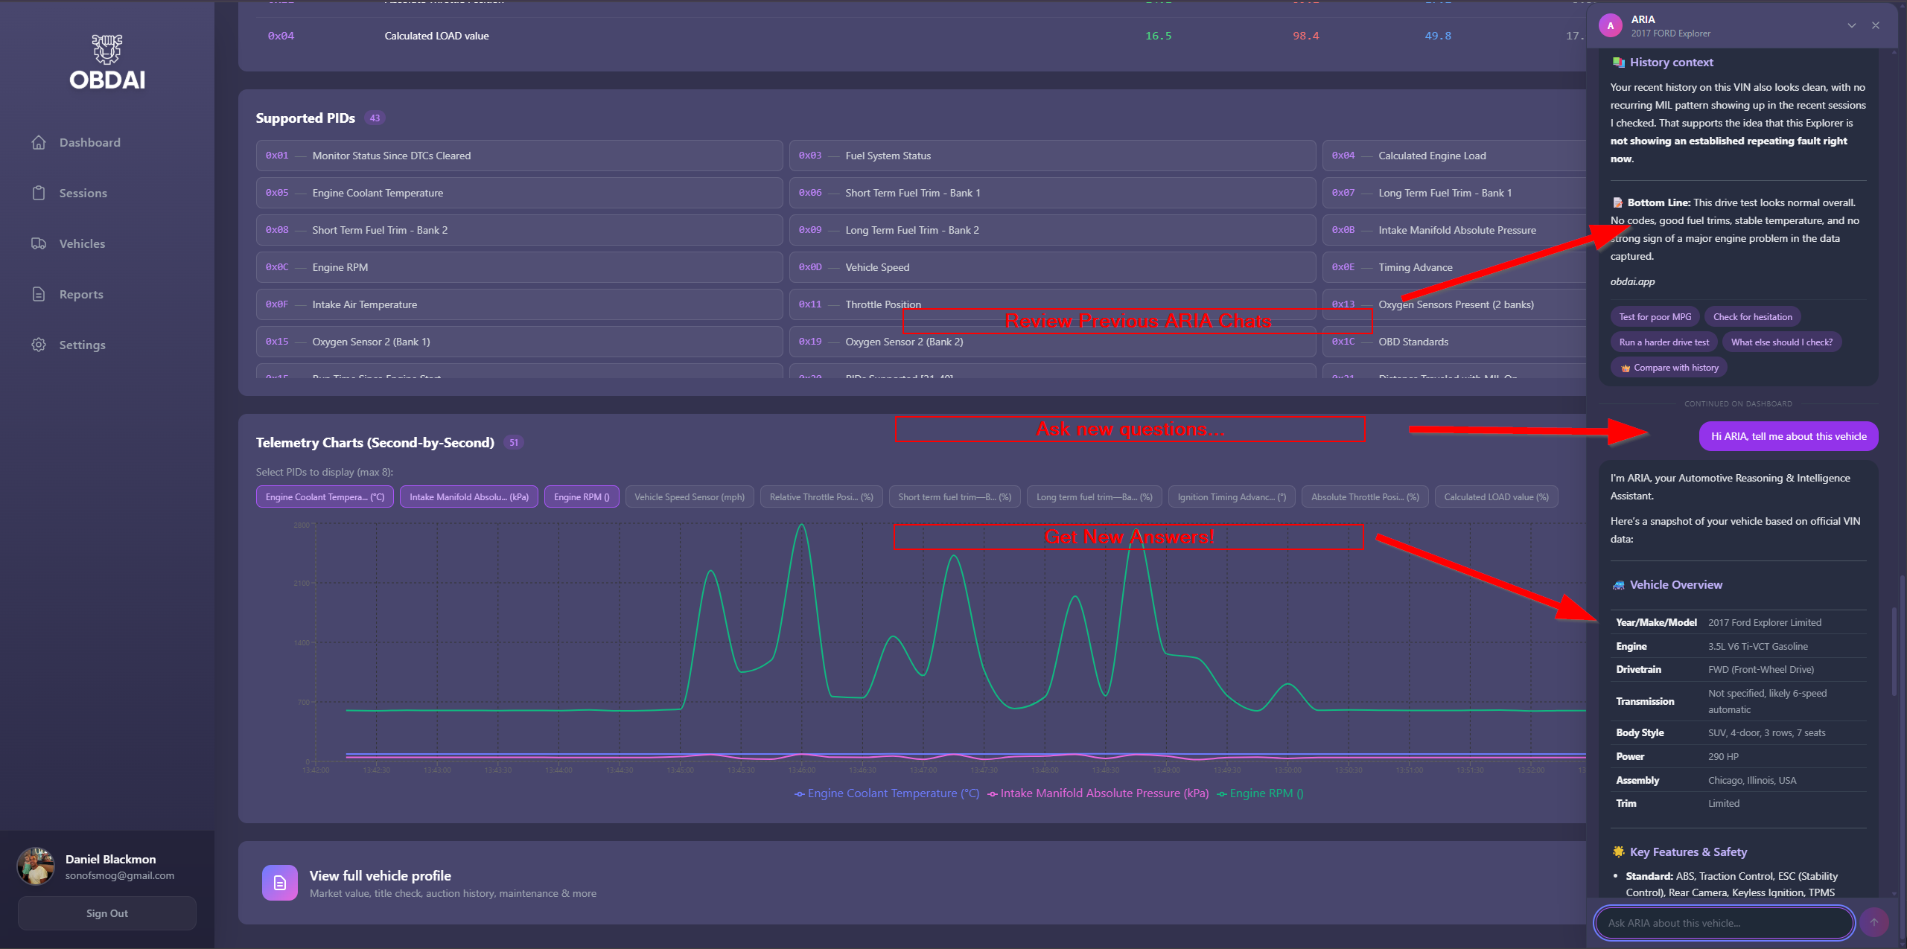
Task: Go to Sessions in sidebar
Action: coord(83,193)
